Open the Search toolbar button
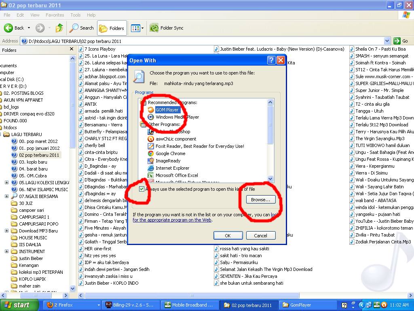414x311 pixels. [81, 28]
